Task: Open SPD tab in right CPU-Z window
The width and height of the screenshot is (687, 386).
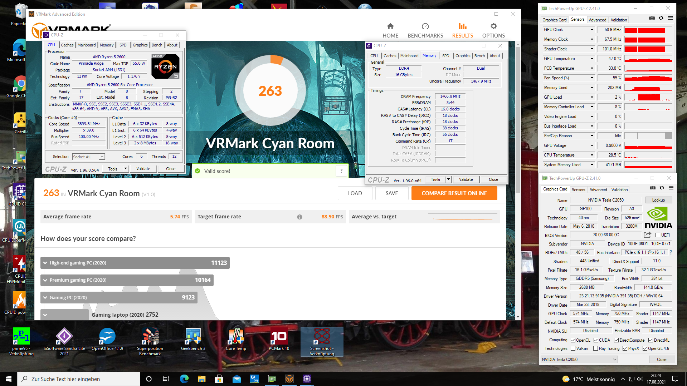Action: [445, 56]
